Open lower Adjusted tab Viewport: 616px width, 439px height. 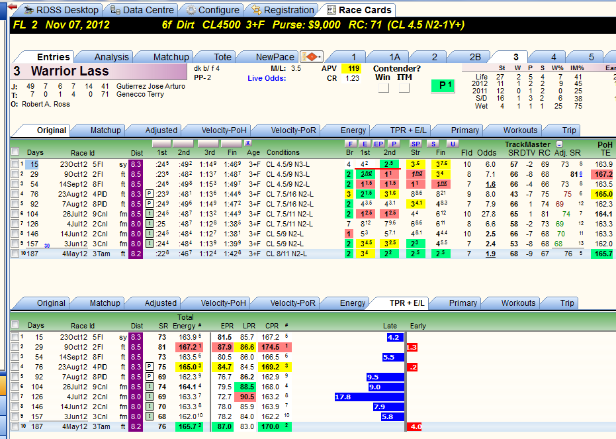tap(160, 303)
